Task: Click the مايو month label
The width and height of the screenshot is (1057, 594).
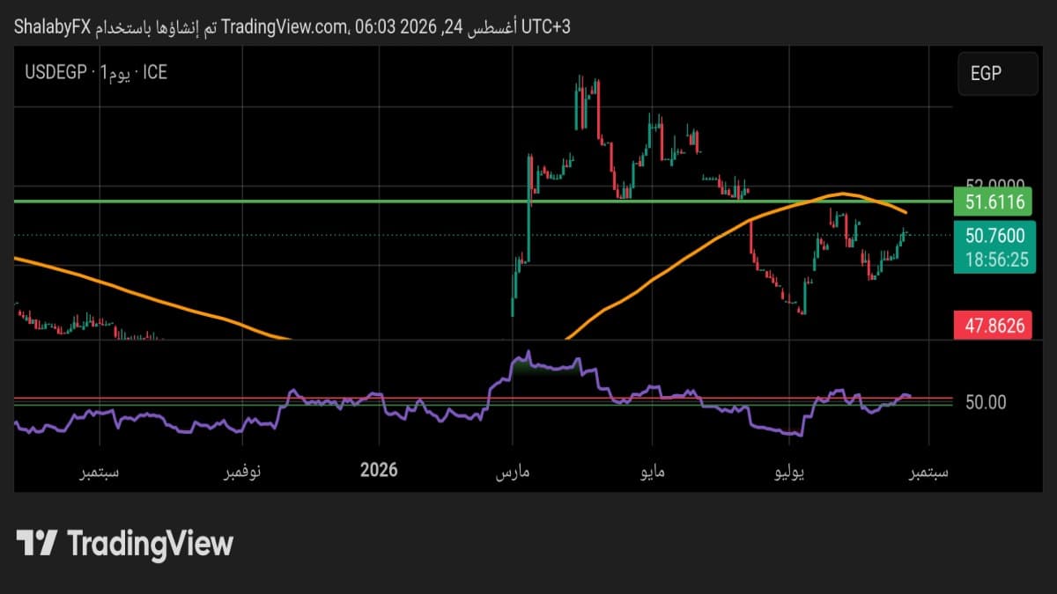Action: point(651,473)
